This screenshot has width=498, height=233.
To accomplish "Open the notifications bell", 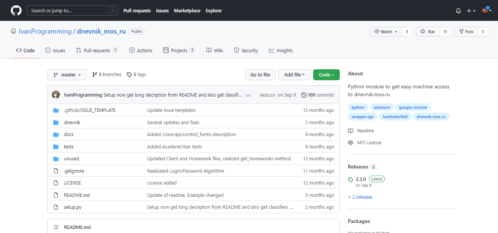I will (458, 11).
